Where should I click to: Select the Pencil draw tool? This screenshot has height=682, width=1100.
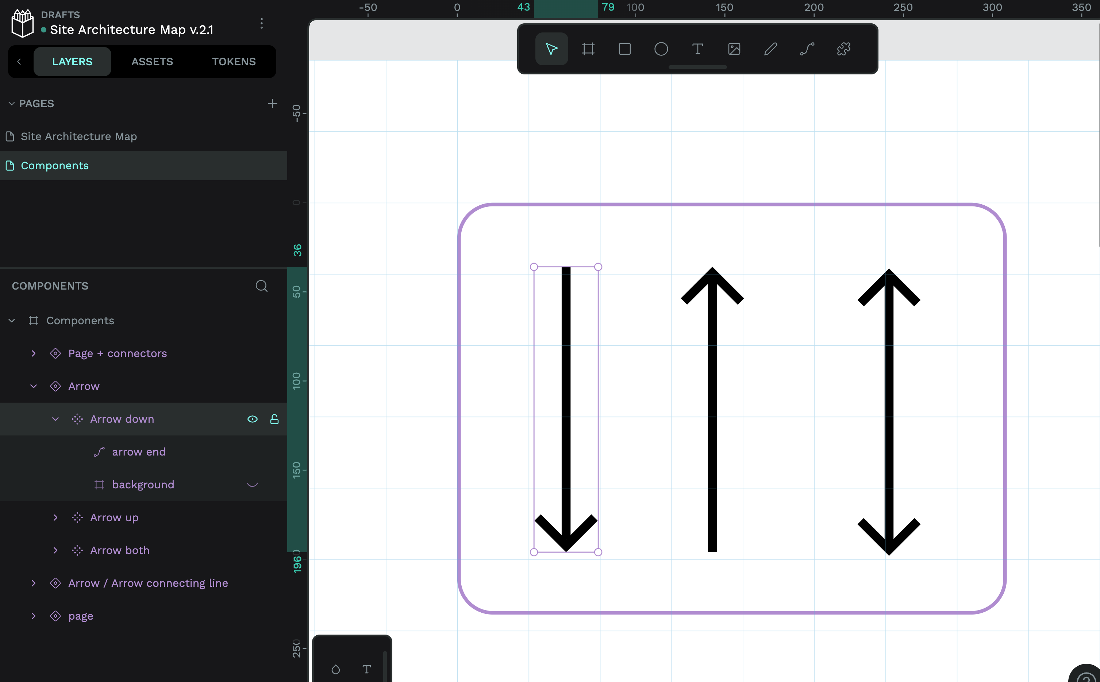tap(770, 49)
